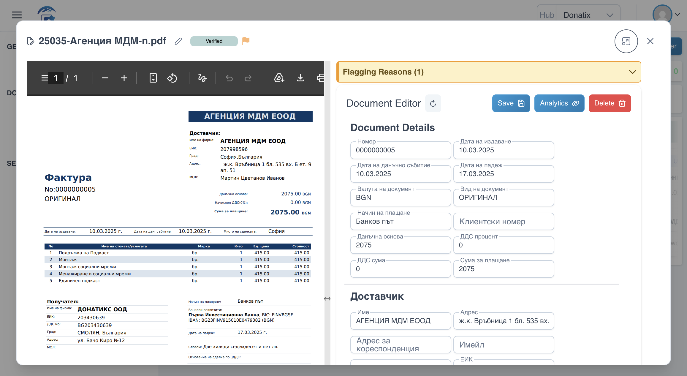
Task: Collapse the Flagging Reasons panel
Action: (632, 72)
